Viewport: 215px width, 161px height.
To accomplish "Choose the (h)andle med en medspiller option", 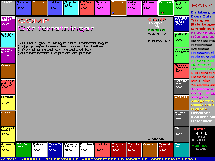I will click(x=55, y=50).
